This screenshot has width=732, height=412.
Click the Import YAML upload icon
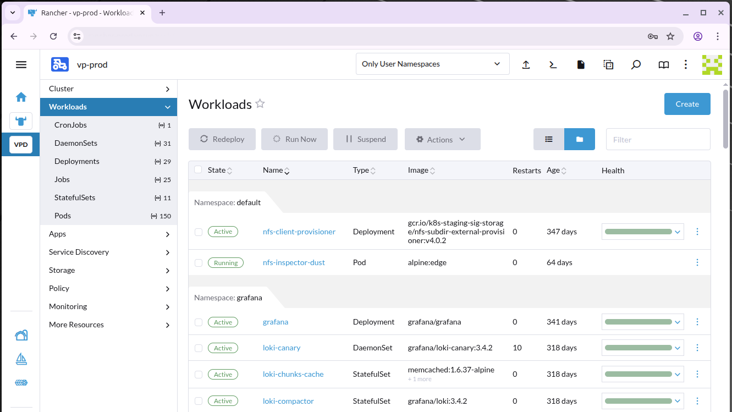pos(526,64)
